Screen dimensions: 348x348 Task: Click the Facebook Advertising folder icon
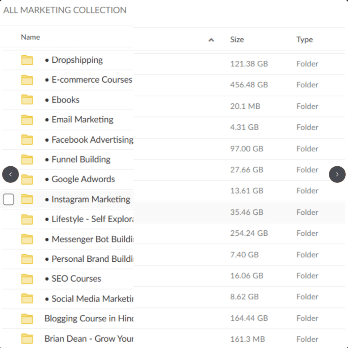click(x=27, y=140)
